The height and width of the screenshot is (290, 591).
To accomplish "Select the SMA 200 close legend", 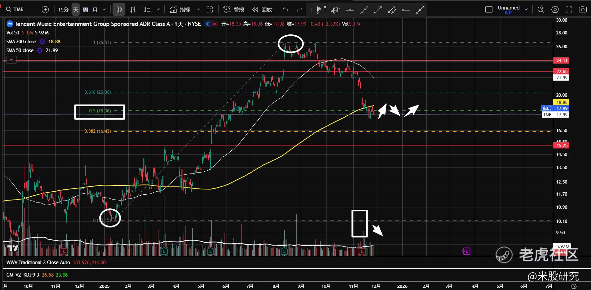I will tap(21, 42).
